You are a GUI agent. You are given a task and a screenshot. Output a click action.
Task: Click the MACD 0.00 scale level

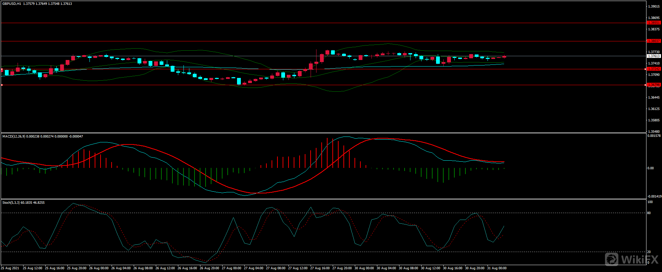651,168
